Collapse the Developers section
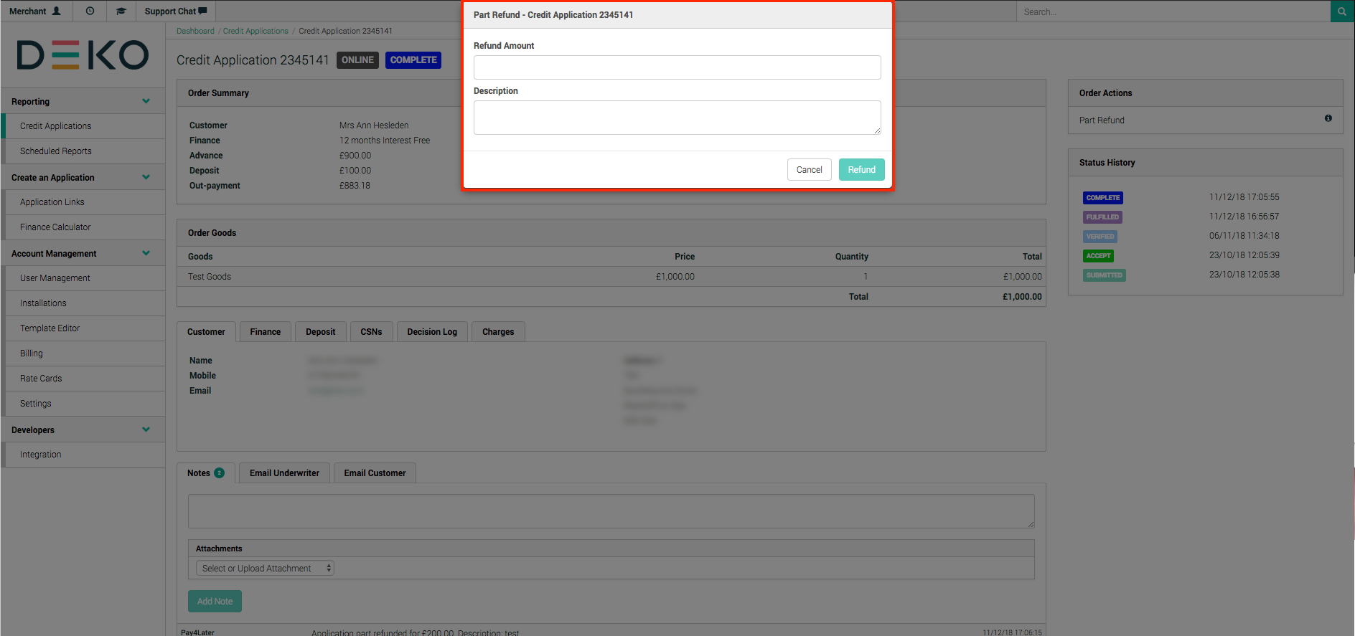The width and height of the screenshot is (1355, 636). point(146,429)
